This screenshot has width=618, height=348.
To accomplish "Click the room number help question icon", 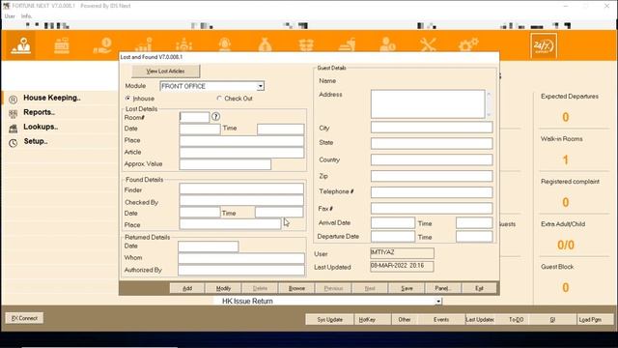I will click(x=215, y=116).
